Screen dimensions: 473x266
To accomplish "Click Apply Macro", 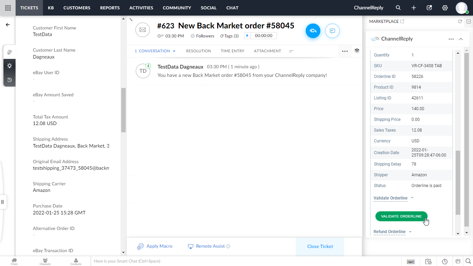I will click(x=155, y=246).
